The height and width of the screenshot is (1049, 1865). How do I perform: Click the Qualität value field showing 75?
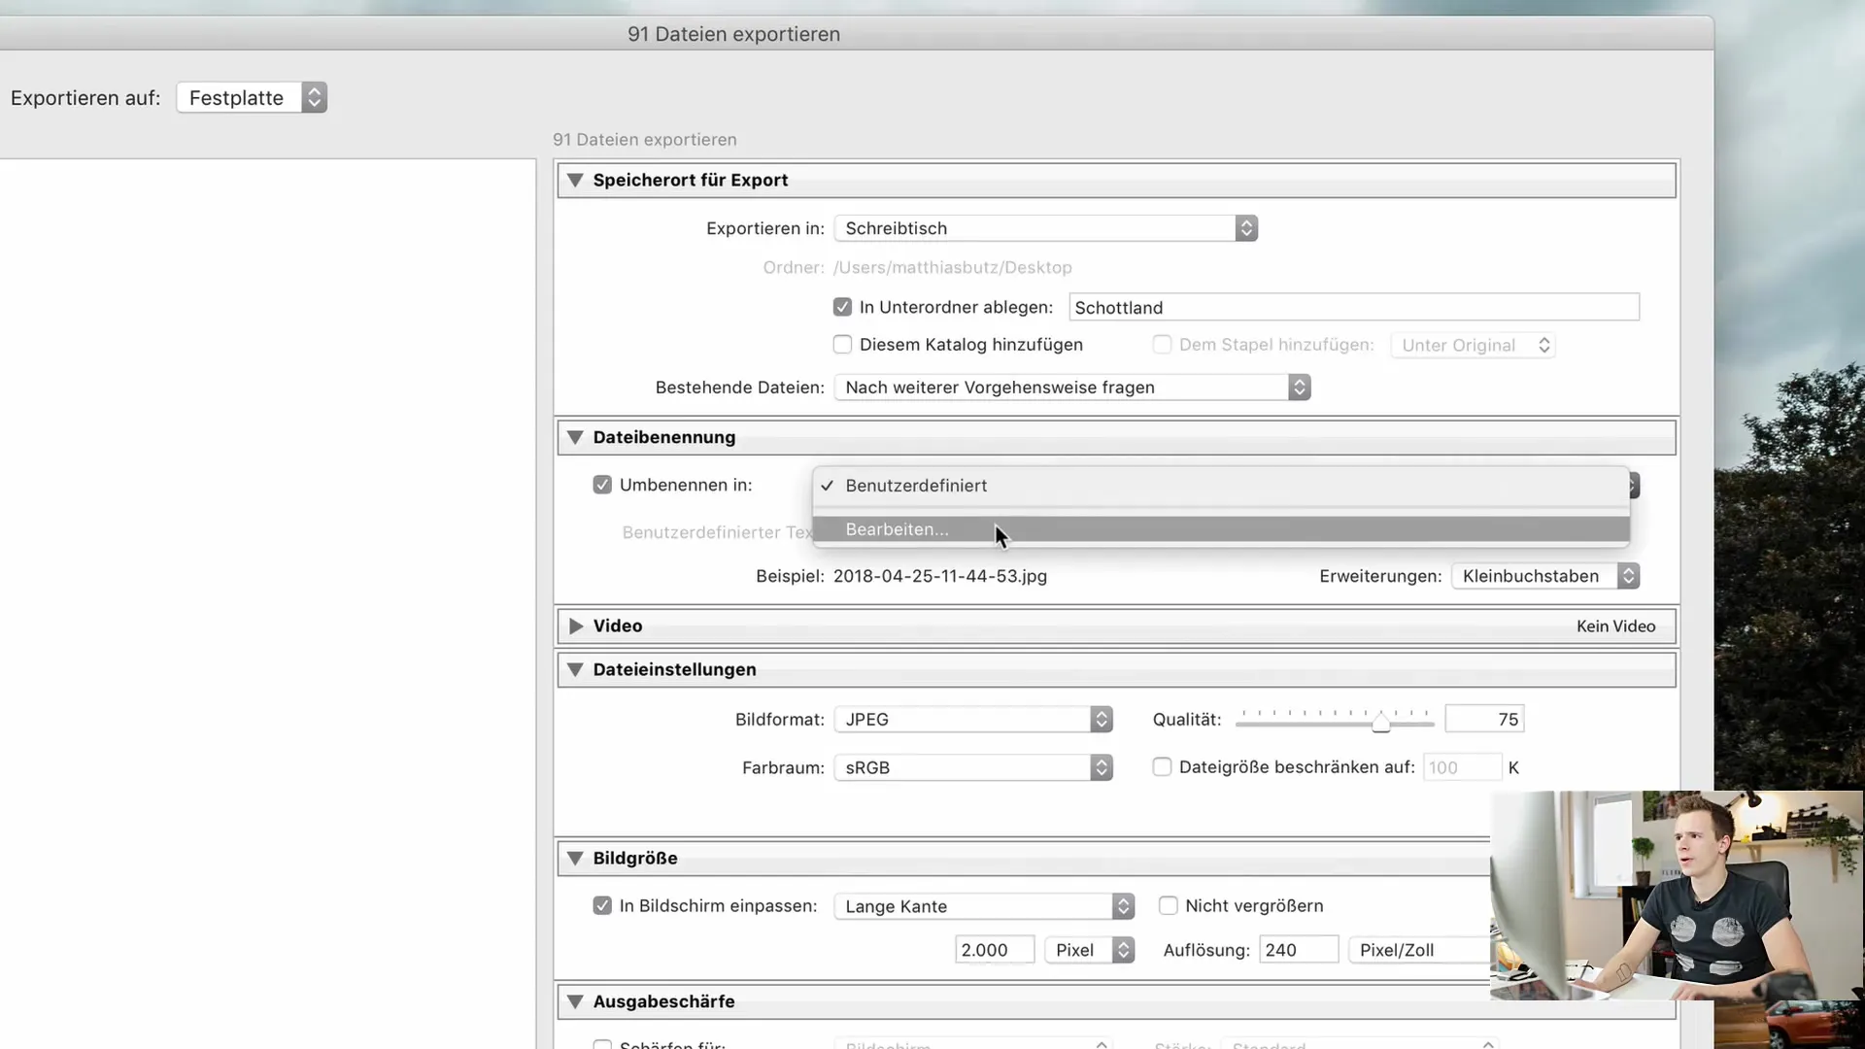coord(1484,720)
